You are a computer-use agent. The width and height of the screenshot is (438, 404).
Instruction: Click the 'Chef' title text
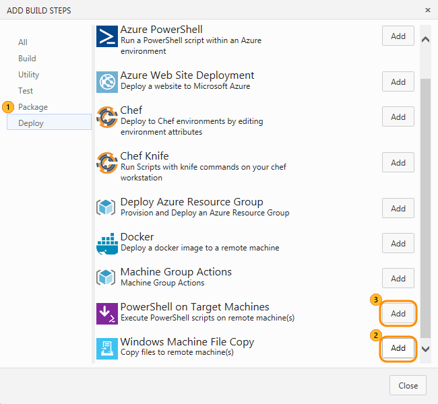[131, 110]
